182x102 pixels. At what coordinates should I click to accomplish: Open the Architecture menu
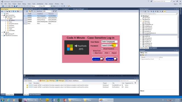[40, 4]
